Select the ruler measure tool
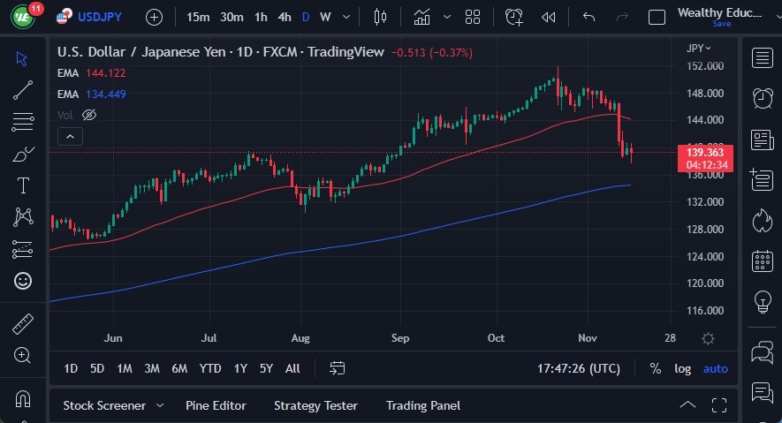The width and height of the screenshot is (782, 423). pyautogui.click(x=23, y=324)
